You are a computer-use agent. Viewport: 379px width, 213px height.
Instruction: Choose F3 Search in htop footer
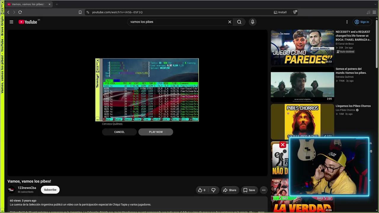(127, 119)
